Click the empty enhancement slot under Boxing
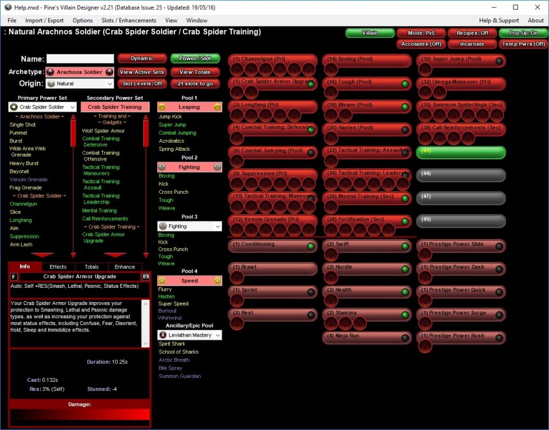The image size is (549, 430). 332,69
